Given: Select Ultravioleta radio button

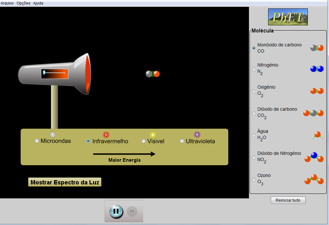Looking at the screenshot, I should 182,141.
